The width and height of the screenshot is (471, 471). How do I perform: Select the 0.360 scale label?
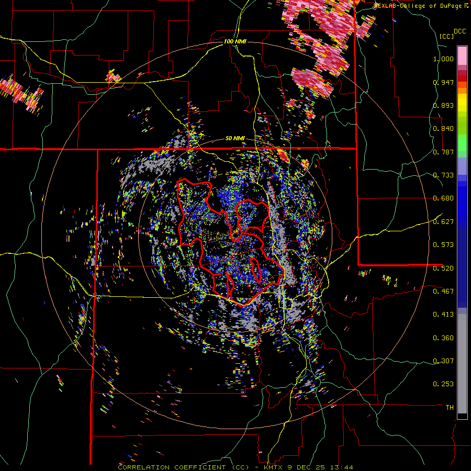(x=443, y=338)
